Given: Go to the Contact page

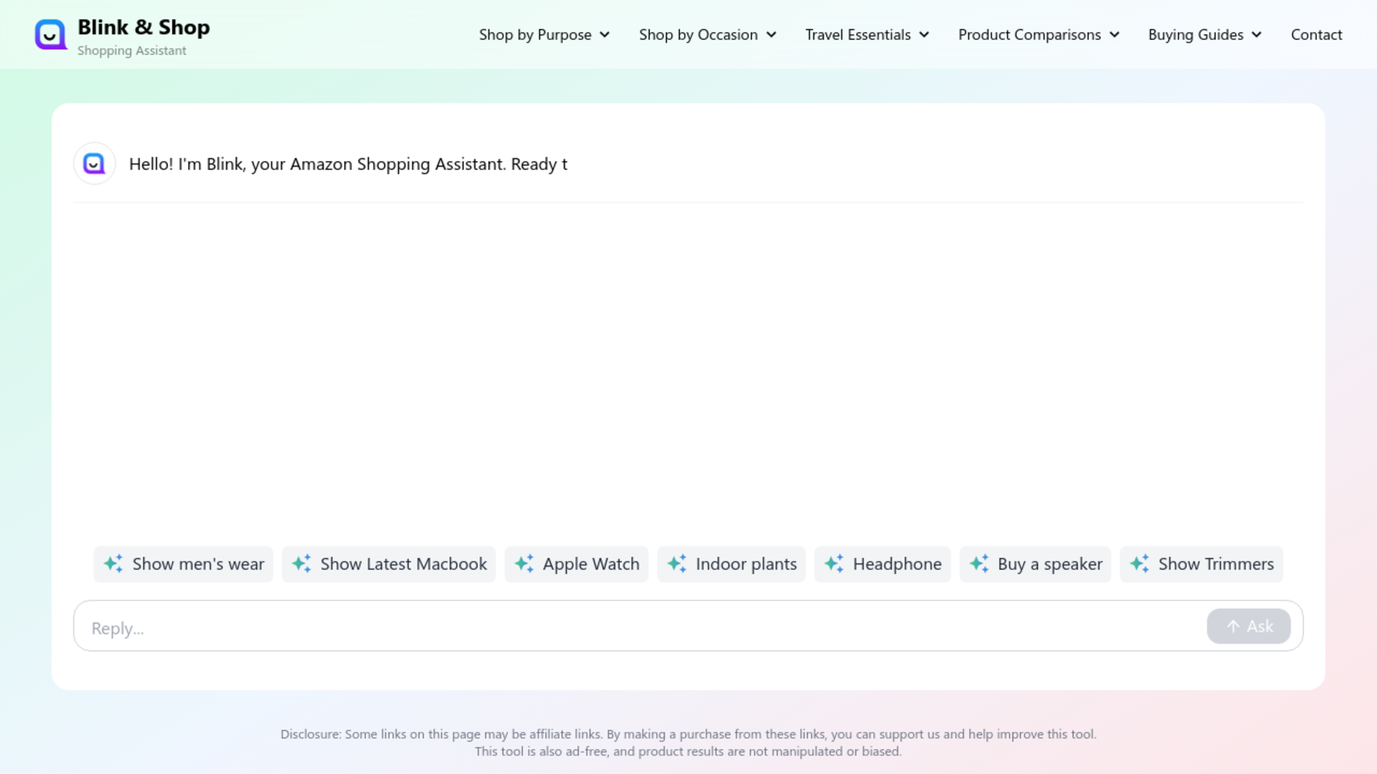Looking at the screenshot, I should (x=1316, y=35).
